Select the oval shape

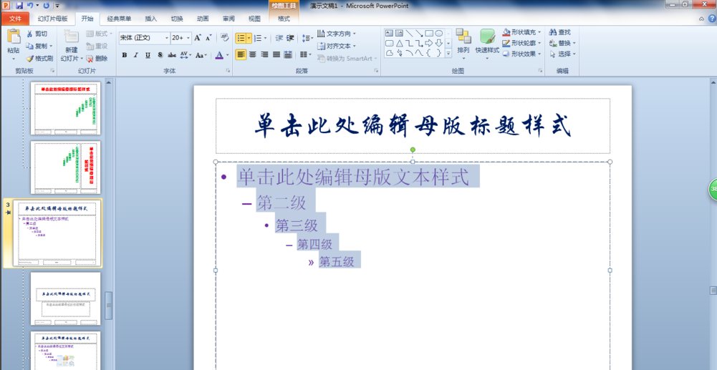point(439,33)
